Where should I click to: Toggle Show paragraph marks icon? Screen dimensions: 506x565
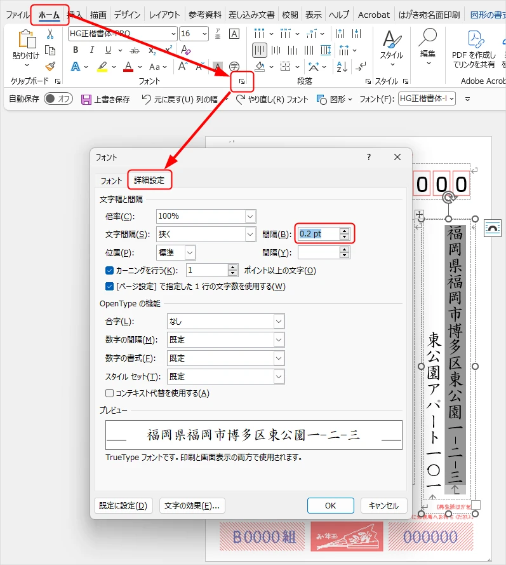point(360,66)
